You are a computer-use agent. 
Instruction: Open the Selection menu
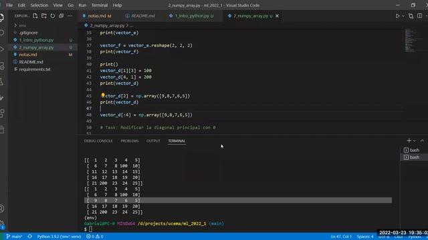(39, 5)
